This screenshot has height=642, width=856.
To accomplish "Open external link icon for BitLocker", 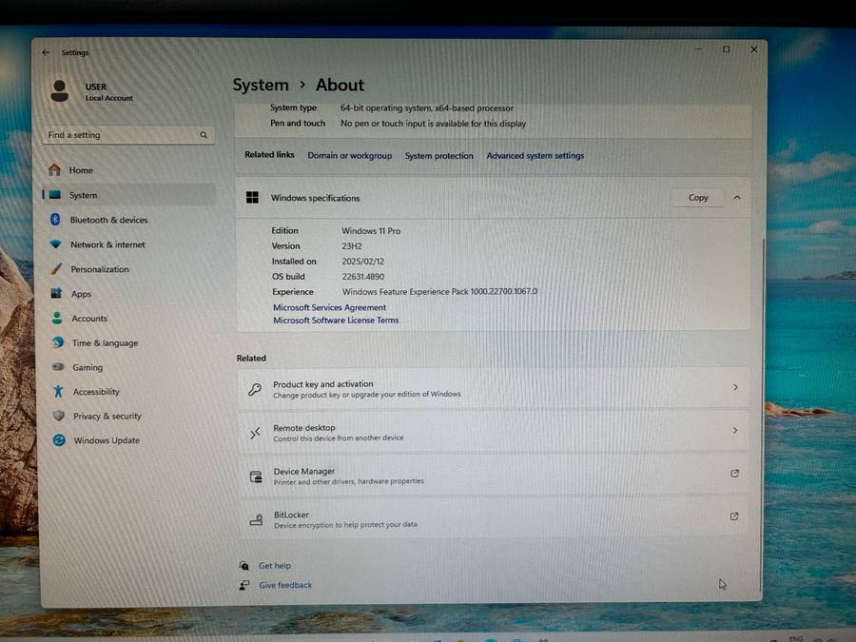I will [x=734, y=516].
